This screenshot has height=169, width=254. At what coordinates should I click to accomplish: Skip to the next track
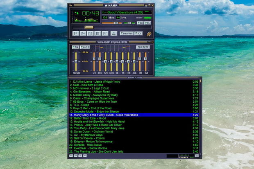105,33
